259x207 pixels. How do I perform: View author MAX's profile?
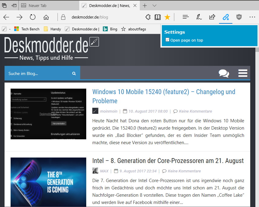pyautogui.click(x=104, y=171)
